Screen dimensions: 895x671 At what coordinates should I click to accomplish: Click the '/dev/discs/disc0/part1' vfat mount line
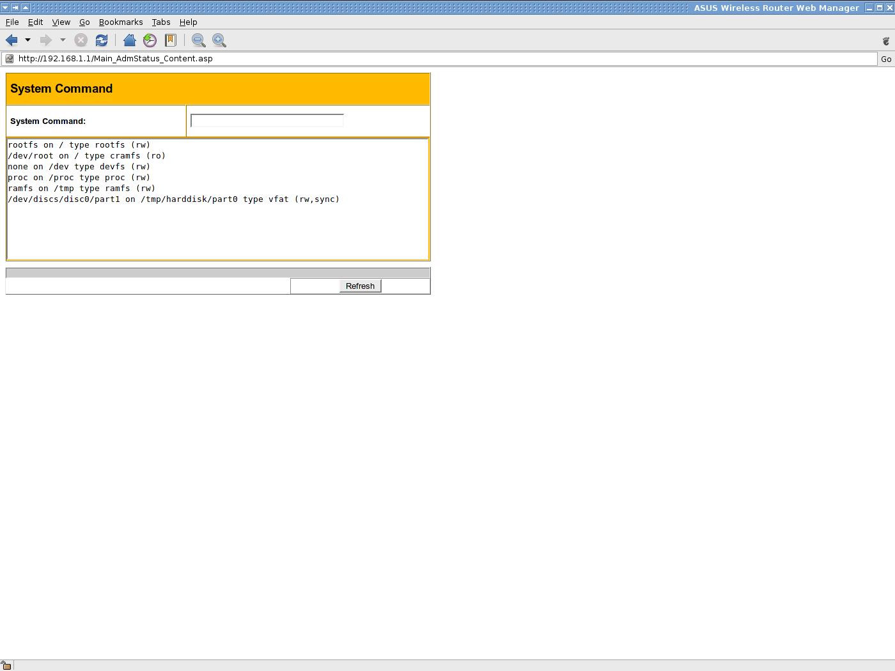pyautogui.click(x=174, y=199)
